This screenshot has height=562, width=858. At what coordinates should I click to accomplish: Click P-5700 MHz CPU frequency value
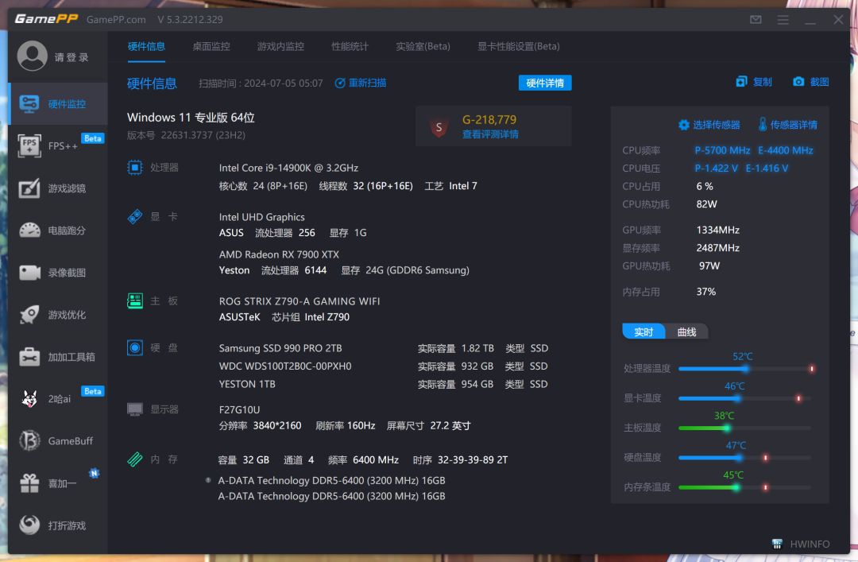click(722, 150)
